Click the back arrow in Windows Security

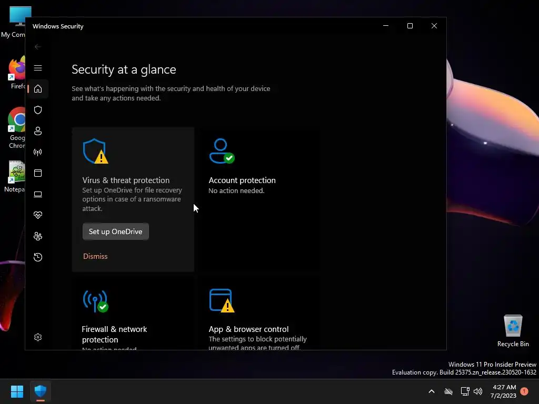[38, 47]
